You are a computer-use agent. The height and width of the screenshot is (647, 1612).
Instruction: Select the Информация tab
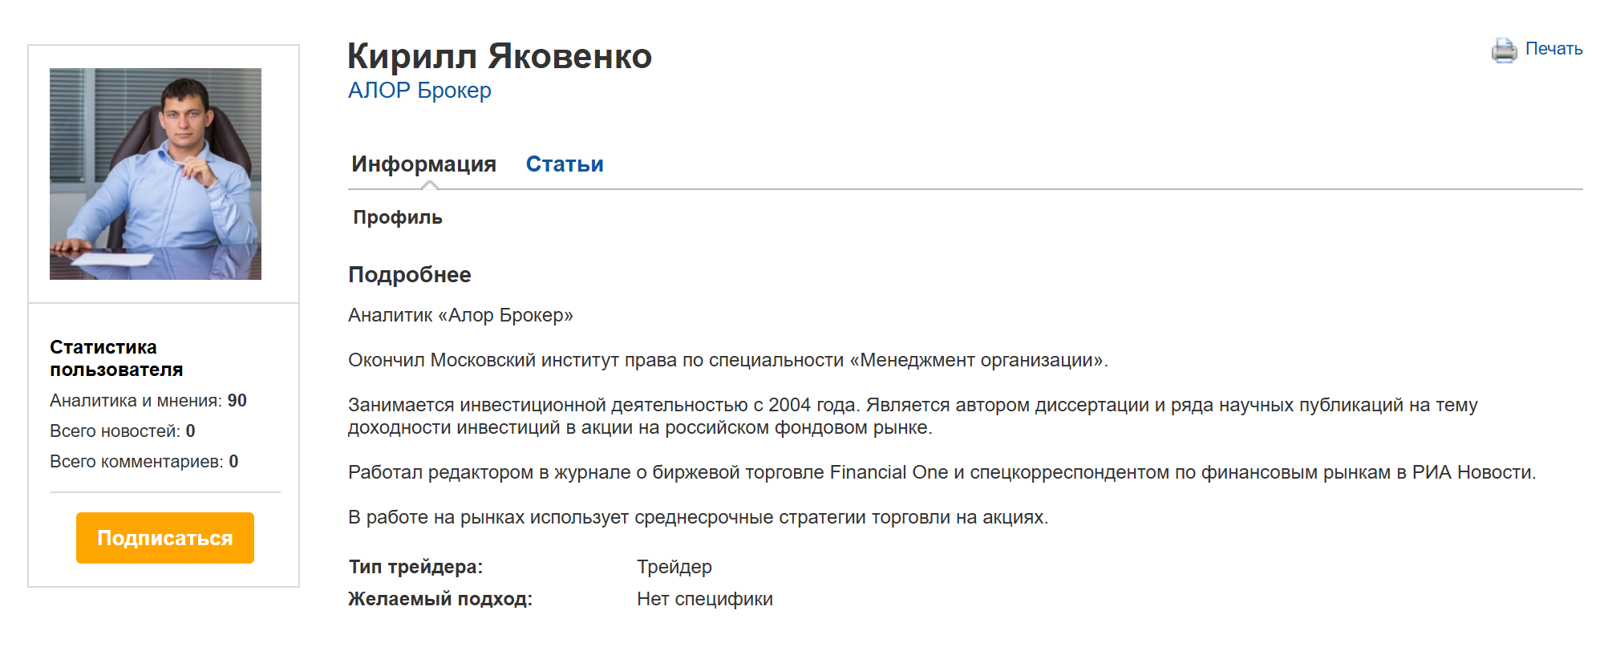pos(423,164)
